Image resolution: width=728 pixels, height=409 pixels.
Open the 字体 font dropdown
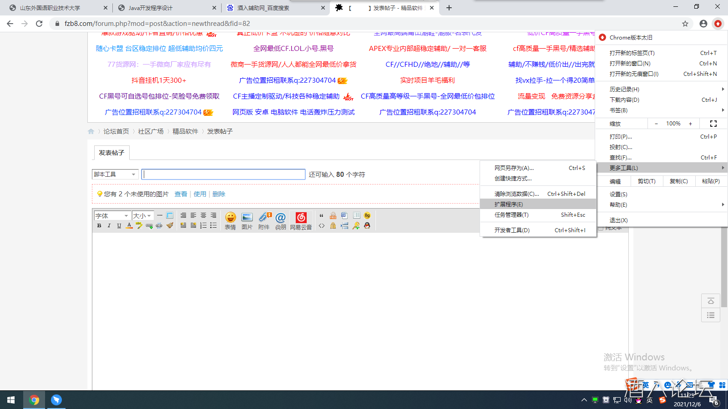tap(112, 216)
